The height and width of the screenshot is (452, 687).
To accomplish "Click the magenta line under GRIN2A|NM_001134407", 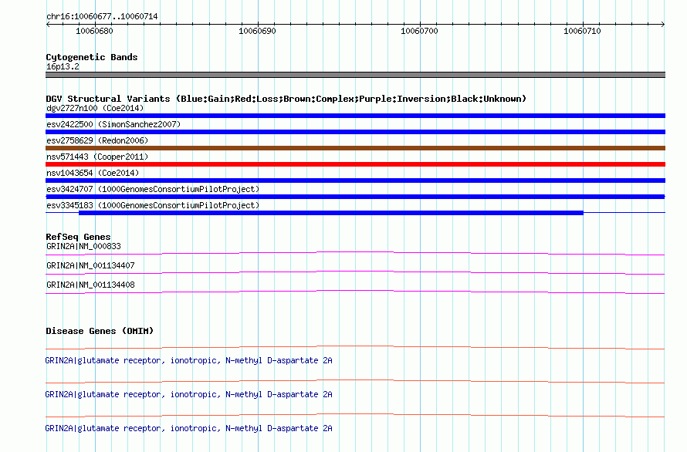I will click(x=355, y=272).
